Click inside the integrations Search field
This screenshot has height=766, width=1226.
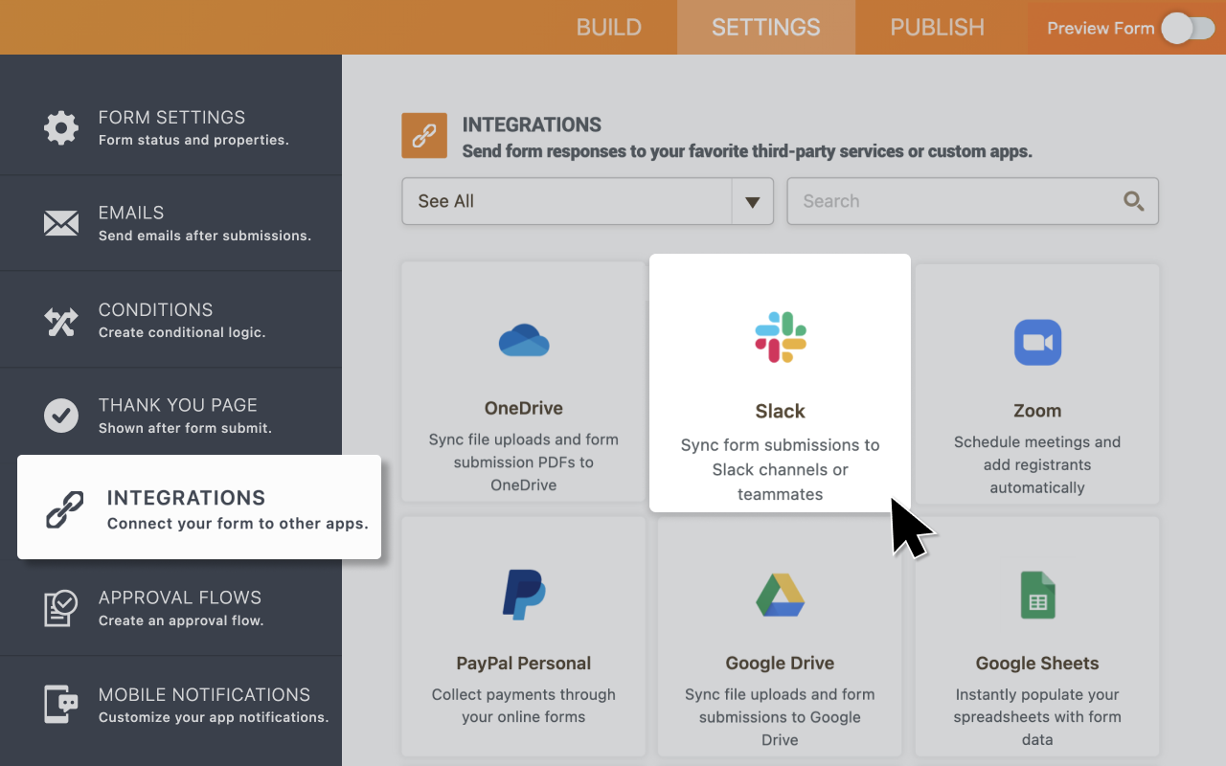click(x=958, y=201)
